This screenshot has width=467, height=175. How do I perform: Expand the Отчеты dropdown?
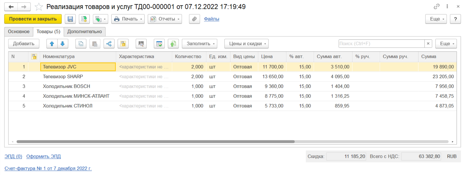[165, 19]
